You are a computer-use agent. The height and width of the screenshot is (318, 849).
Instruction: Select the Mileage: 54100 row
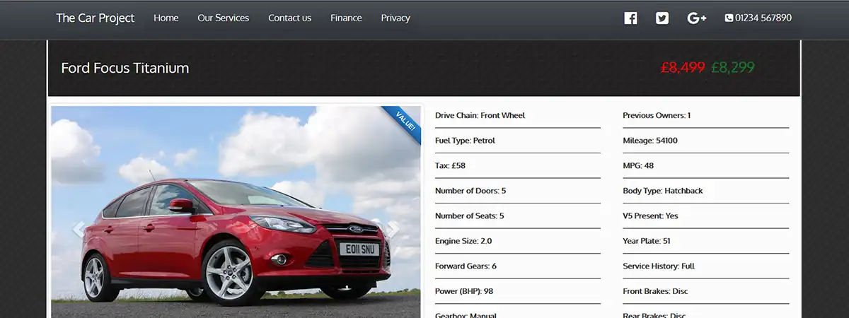point(705,141)
